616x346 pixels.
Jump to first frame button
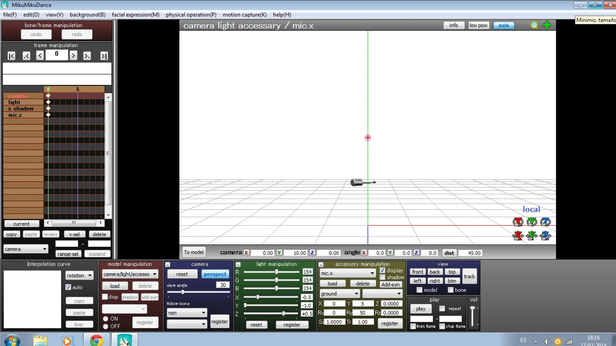[11, 56]
